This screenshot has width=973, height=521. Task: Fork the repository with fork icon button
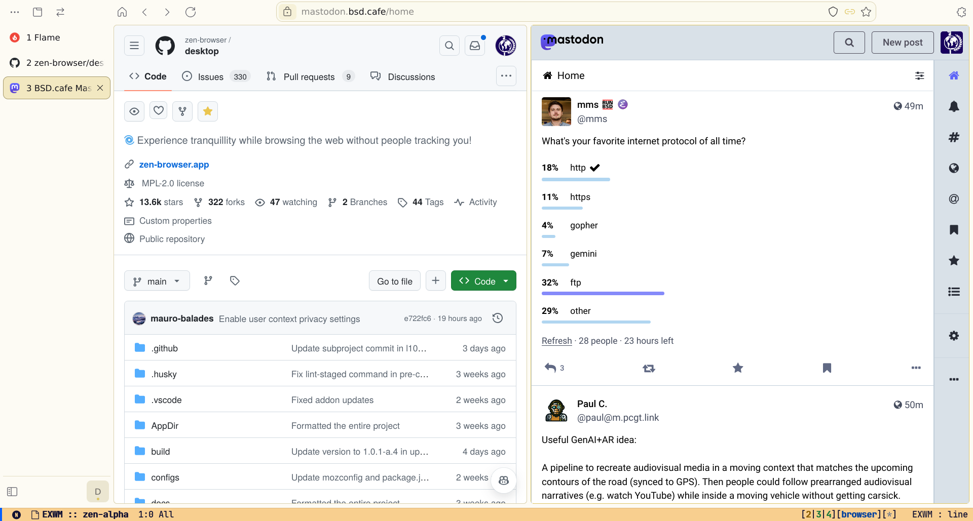182,111
